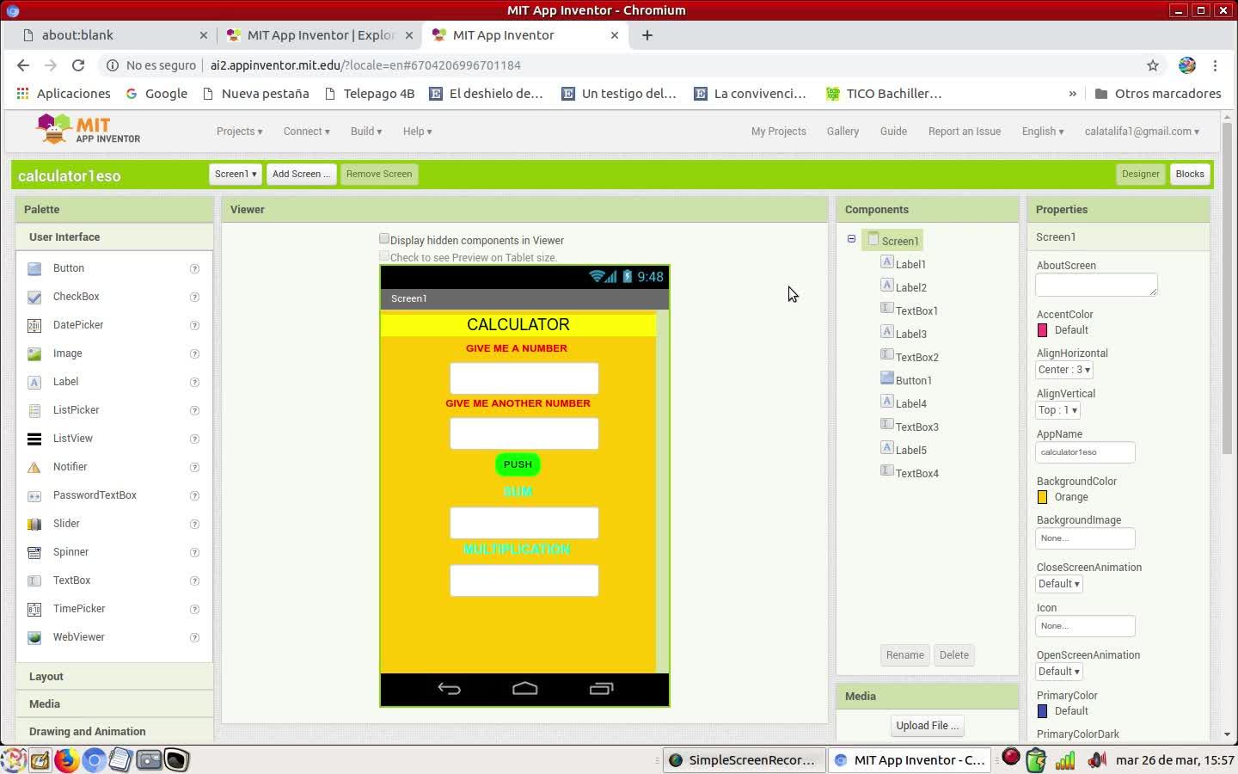Open the My Projects link
The width and height of the screenshot is (1238, 774).
pos(779,132)
